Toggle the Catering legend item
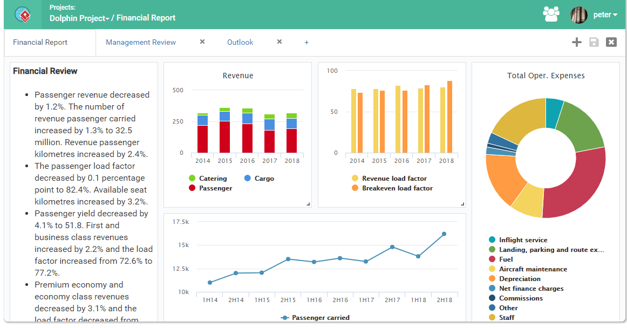 pyautogui.click(x=208, y=179)
